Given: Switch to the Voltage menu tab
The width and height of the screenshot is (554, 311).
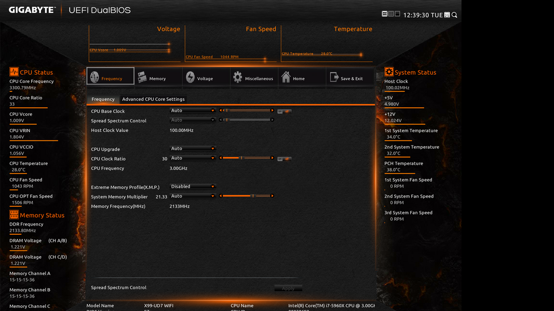Looking at the screenshot, I should tap(206, 77).
